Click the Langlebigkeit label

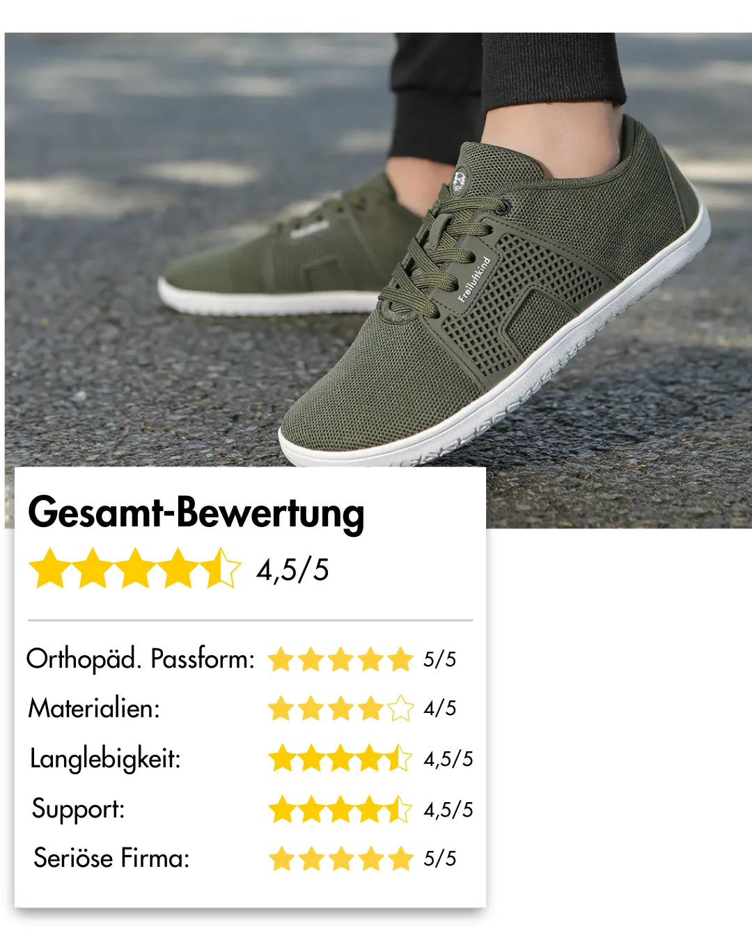pyautogui.click(x=105, y=758)
